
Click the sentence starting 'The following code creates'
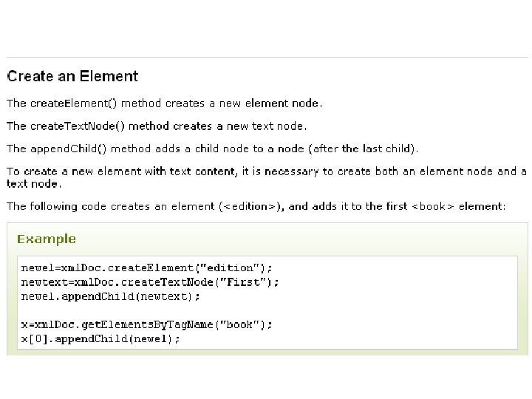tap(256, 206)
